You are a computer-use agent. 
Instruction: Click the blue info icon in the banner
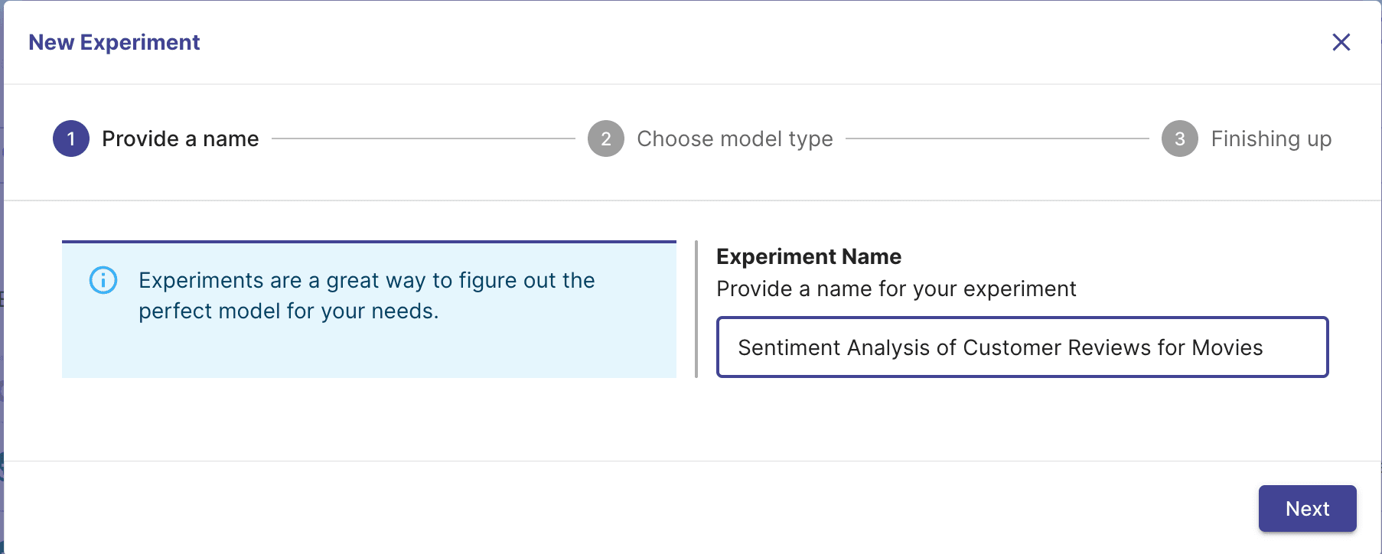103,280
